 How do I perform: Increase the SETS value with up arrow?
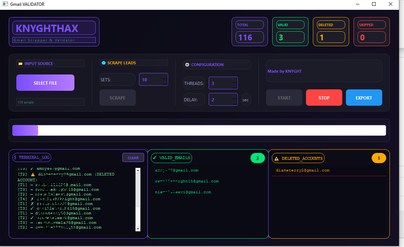pyautogui.click(x=165, y=77)
